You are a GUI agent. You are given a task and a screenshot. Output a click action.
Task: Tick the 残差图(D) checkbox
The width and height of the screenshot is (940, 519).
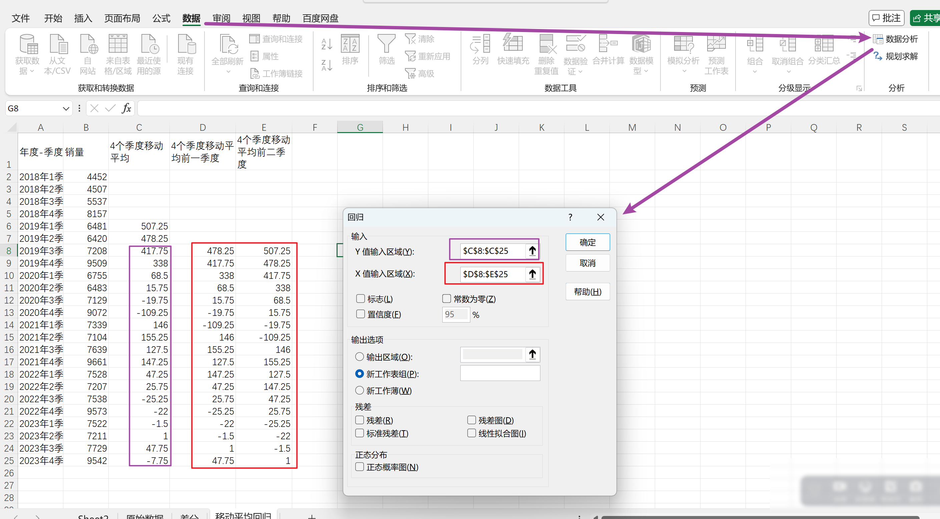[x=471, y=420]
